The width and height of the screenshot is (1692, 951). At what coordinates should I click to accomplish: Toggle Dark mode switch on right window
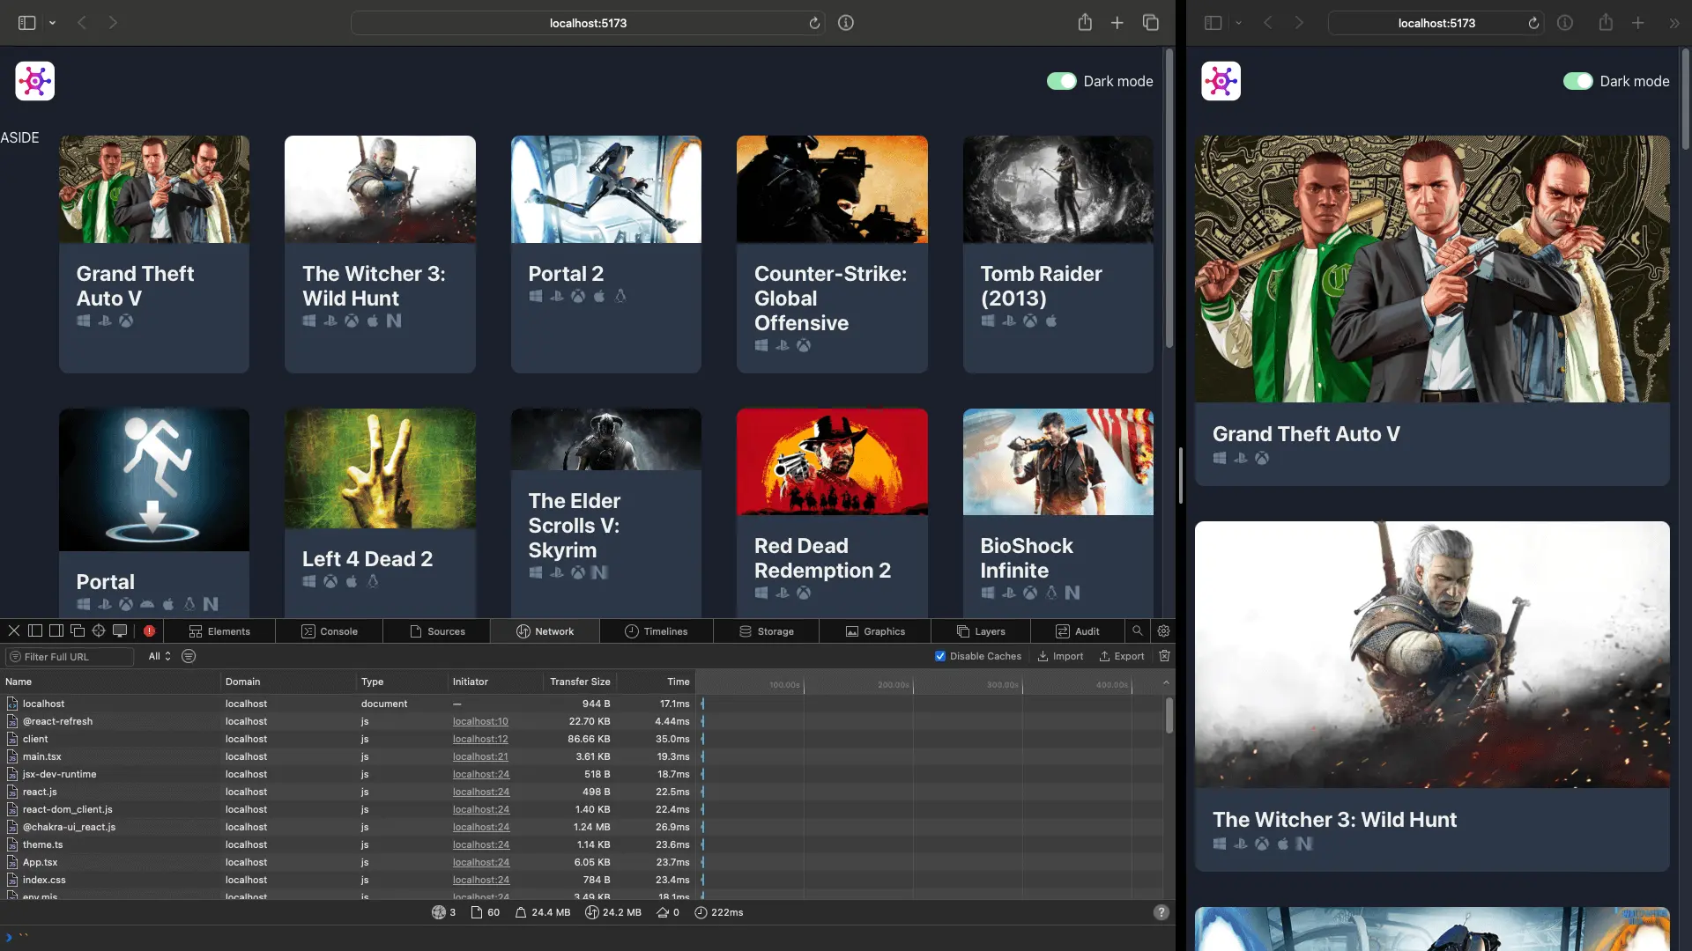(x=1577, y=80)
